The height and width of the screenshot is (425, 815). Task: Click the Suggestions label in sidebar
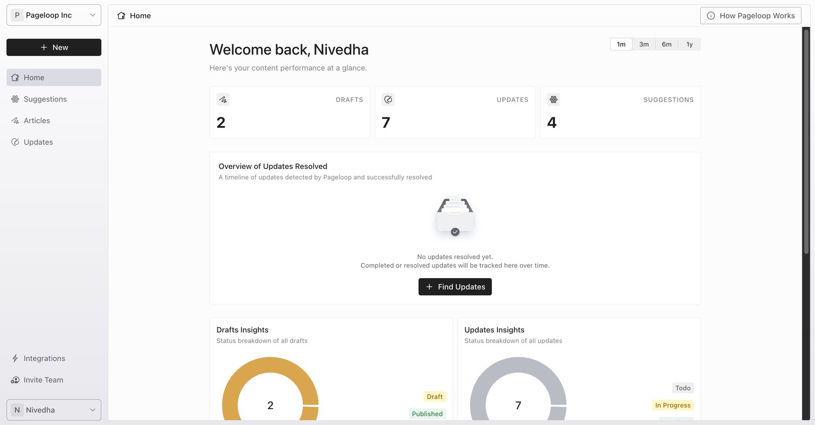click(45, 99)
